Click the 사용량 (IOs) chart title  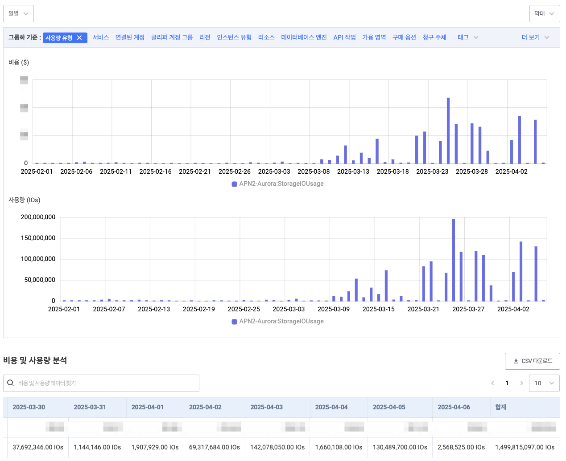tap(25, 200)
